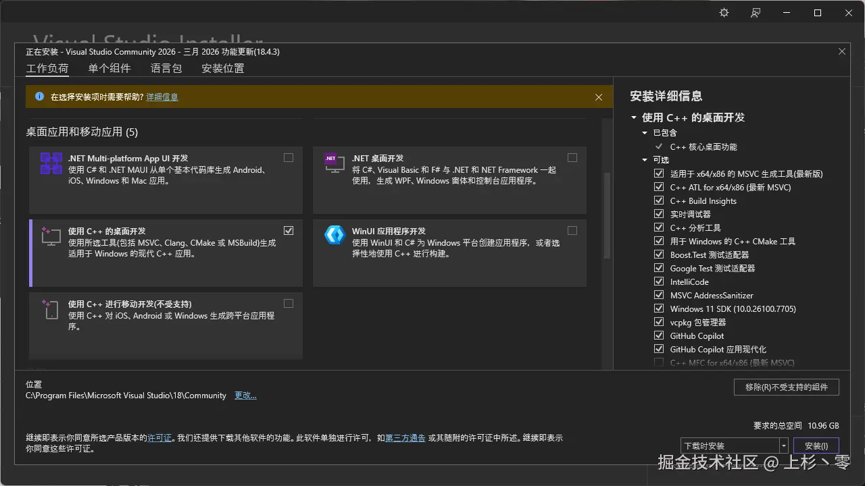The height and width of the screenshot is (486, 865).
Task: Click the feedback icon in title bar
Action: (x=756, y=13)
